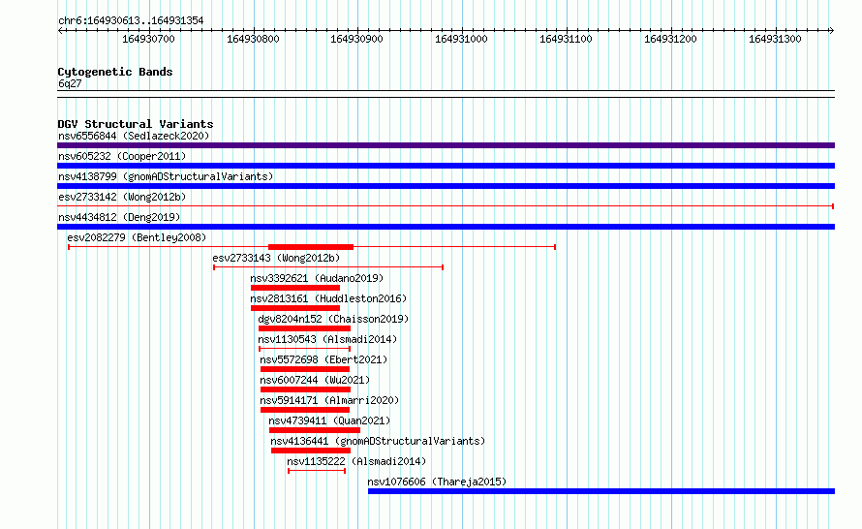
Task: Click ruler position 164931000
Action: 461,39
